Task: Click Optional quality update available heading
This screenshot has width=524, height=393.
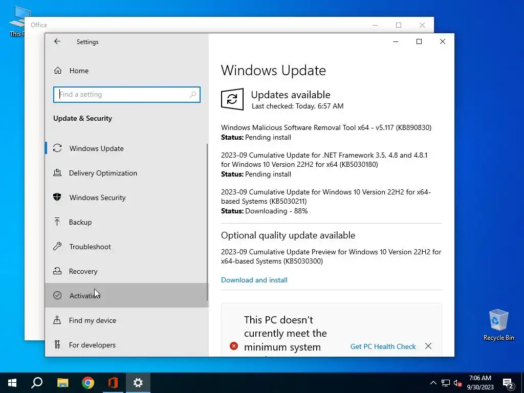Action: pos(288,235)
